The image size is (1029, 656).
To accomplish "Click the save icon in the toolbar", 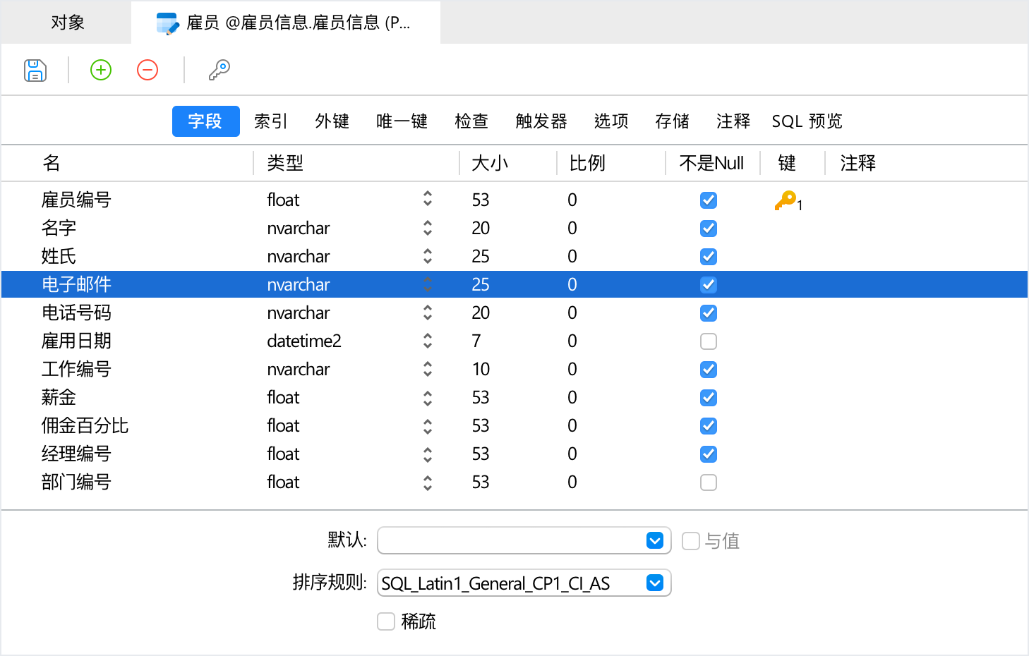I will click(35, 69).
